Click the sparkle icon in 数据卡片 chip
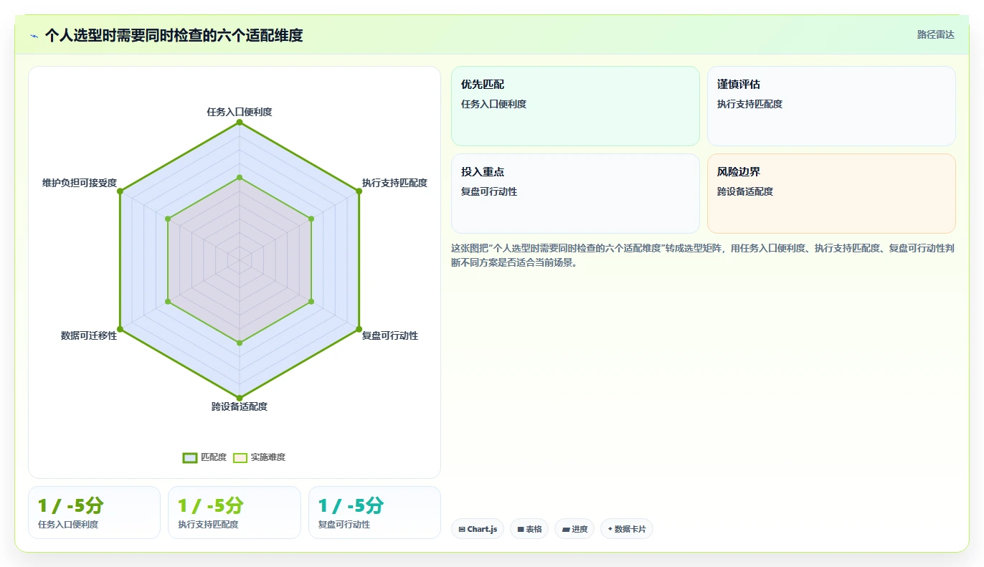This screenshot has width=984, height=567. coord(610,529)
